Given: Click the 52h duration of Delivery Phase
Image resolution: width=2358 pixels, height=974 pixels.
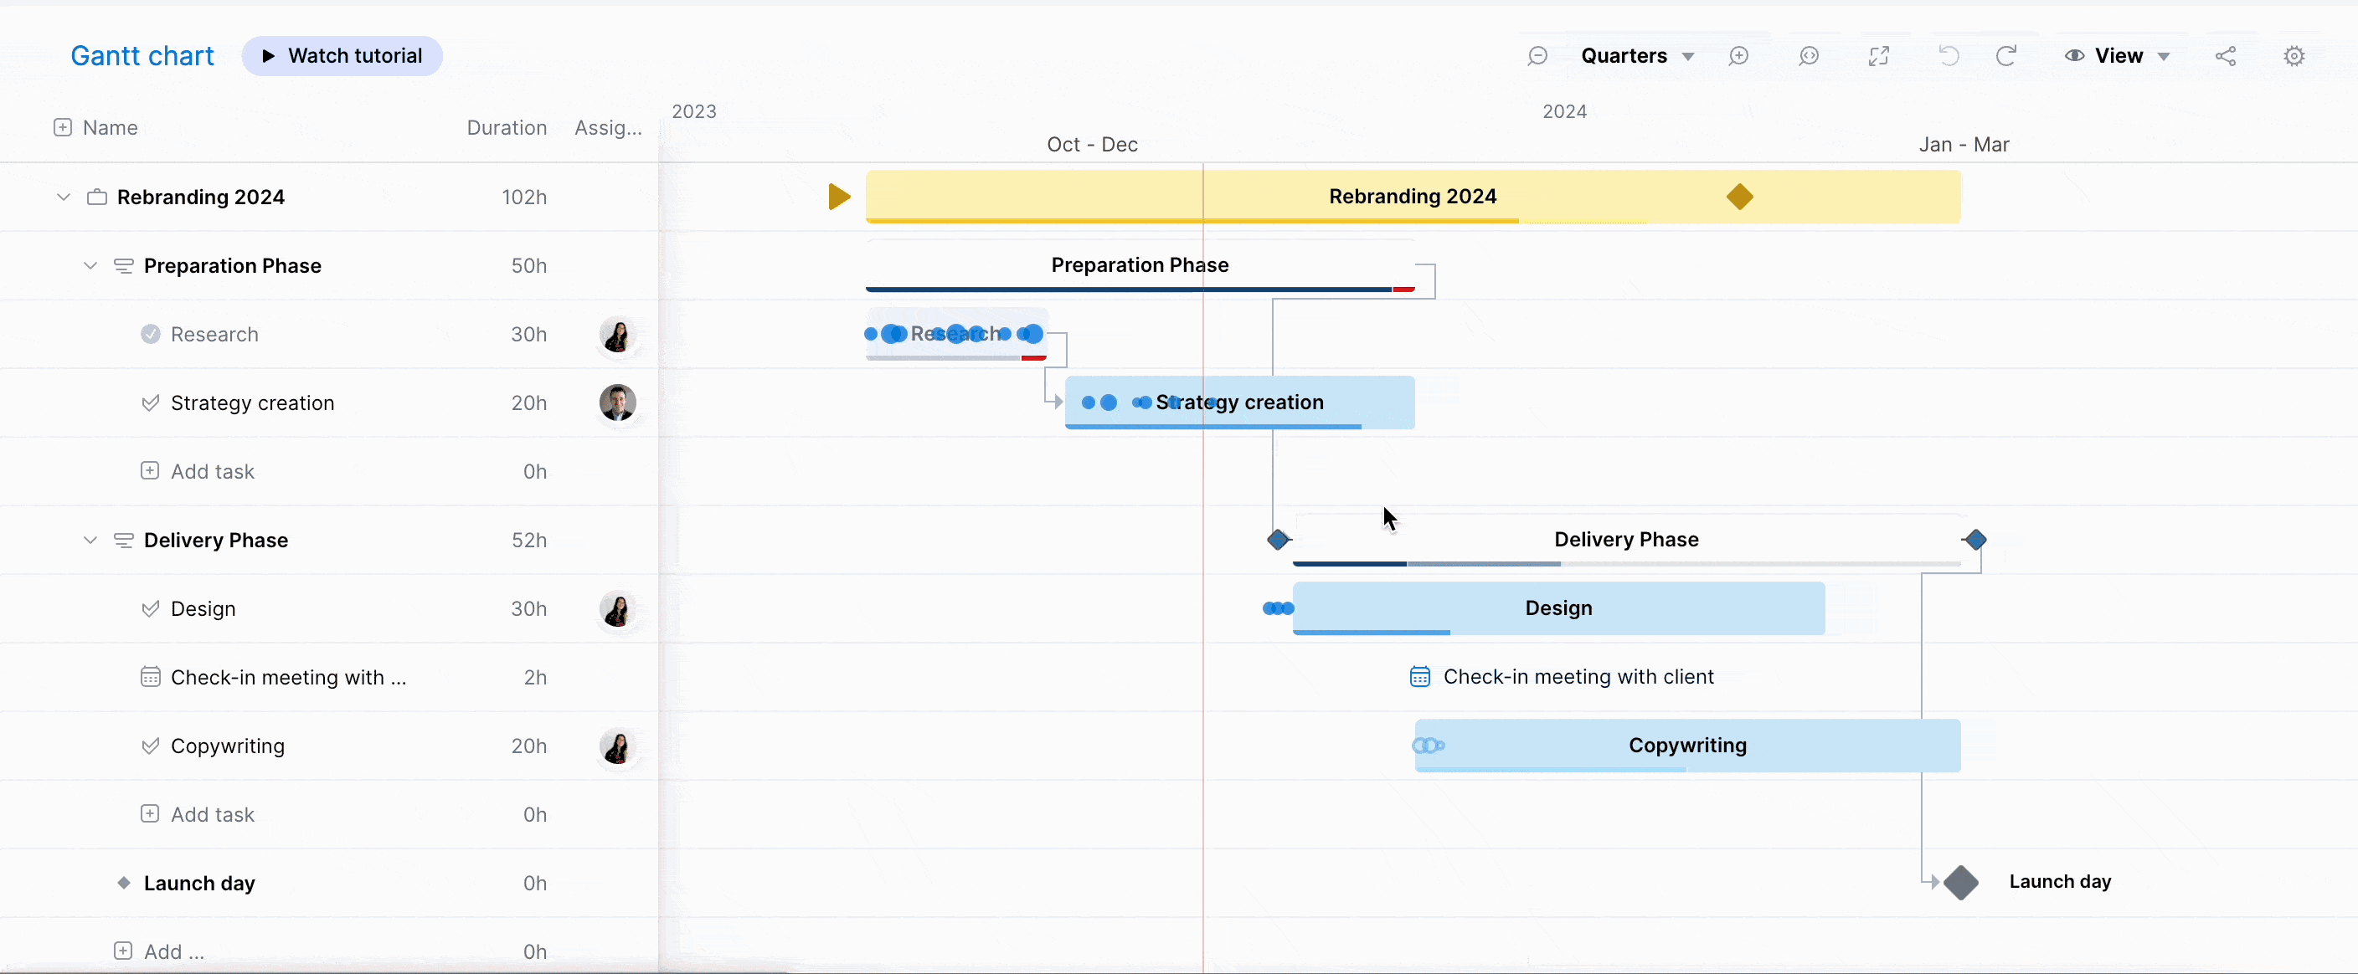Looking at the screenshot, I should [528, 540].
